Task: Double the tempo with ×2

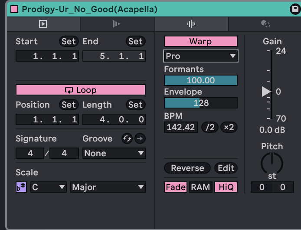Action: click(x=229, y=127)
